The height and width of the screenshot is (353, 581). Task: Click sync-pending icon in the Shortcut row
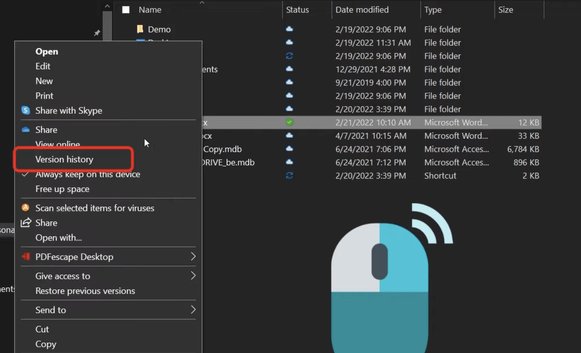[x=289, y=175]
